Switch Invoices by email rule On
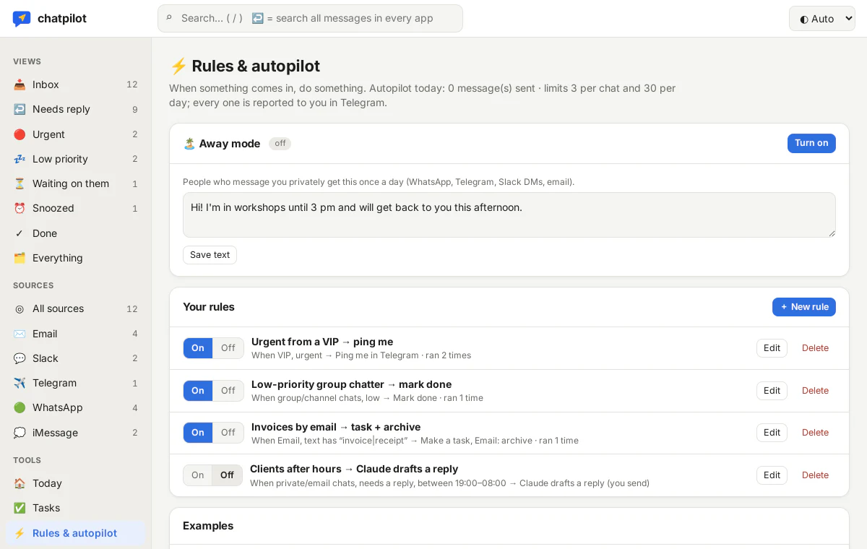This screenshot has height=549, width=867. point(198,433)
